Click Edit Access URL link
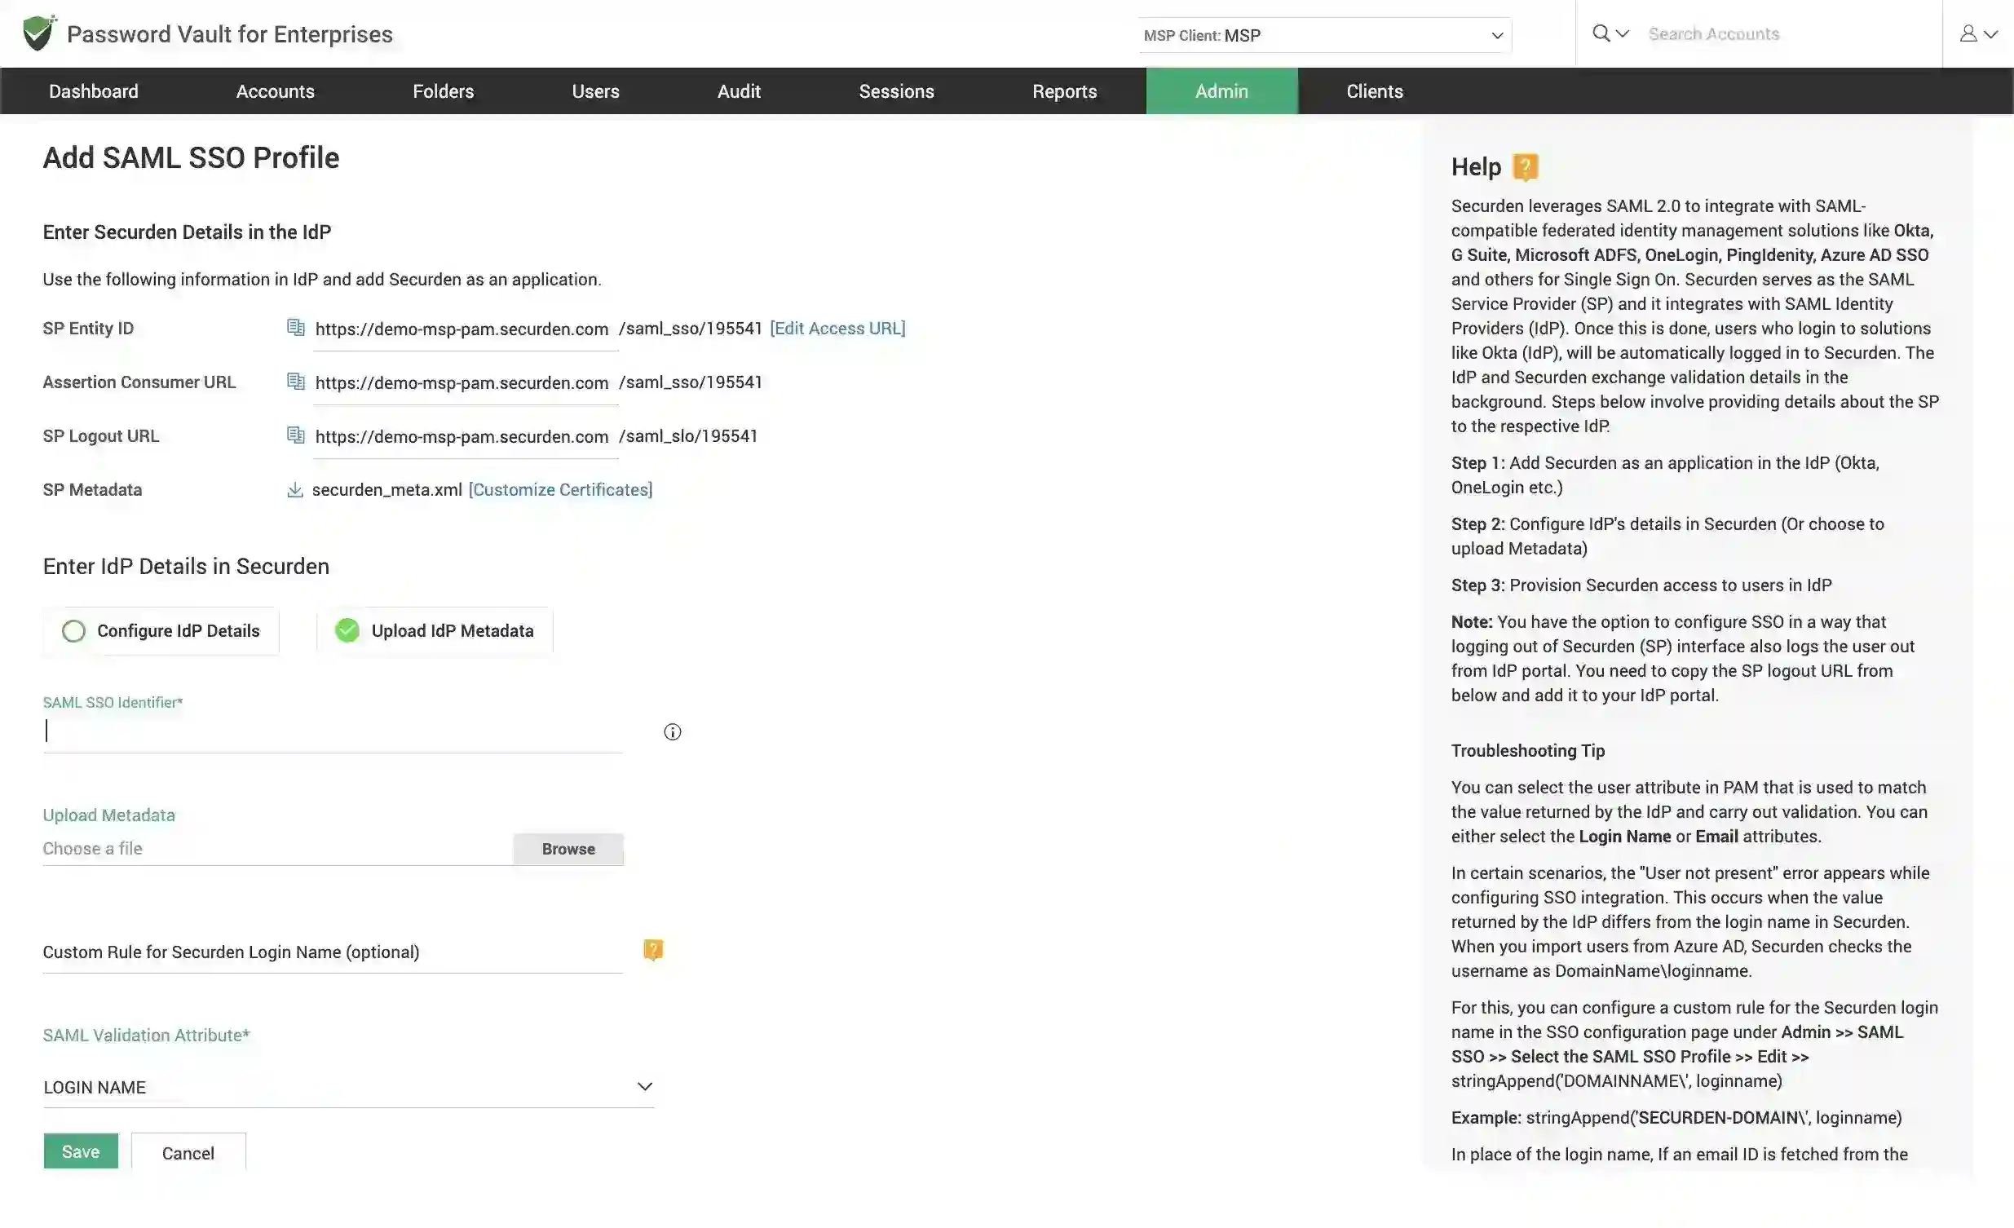The image size is (2014, 1228). [839, 329]
